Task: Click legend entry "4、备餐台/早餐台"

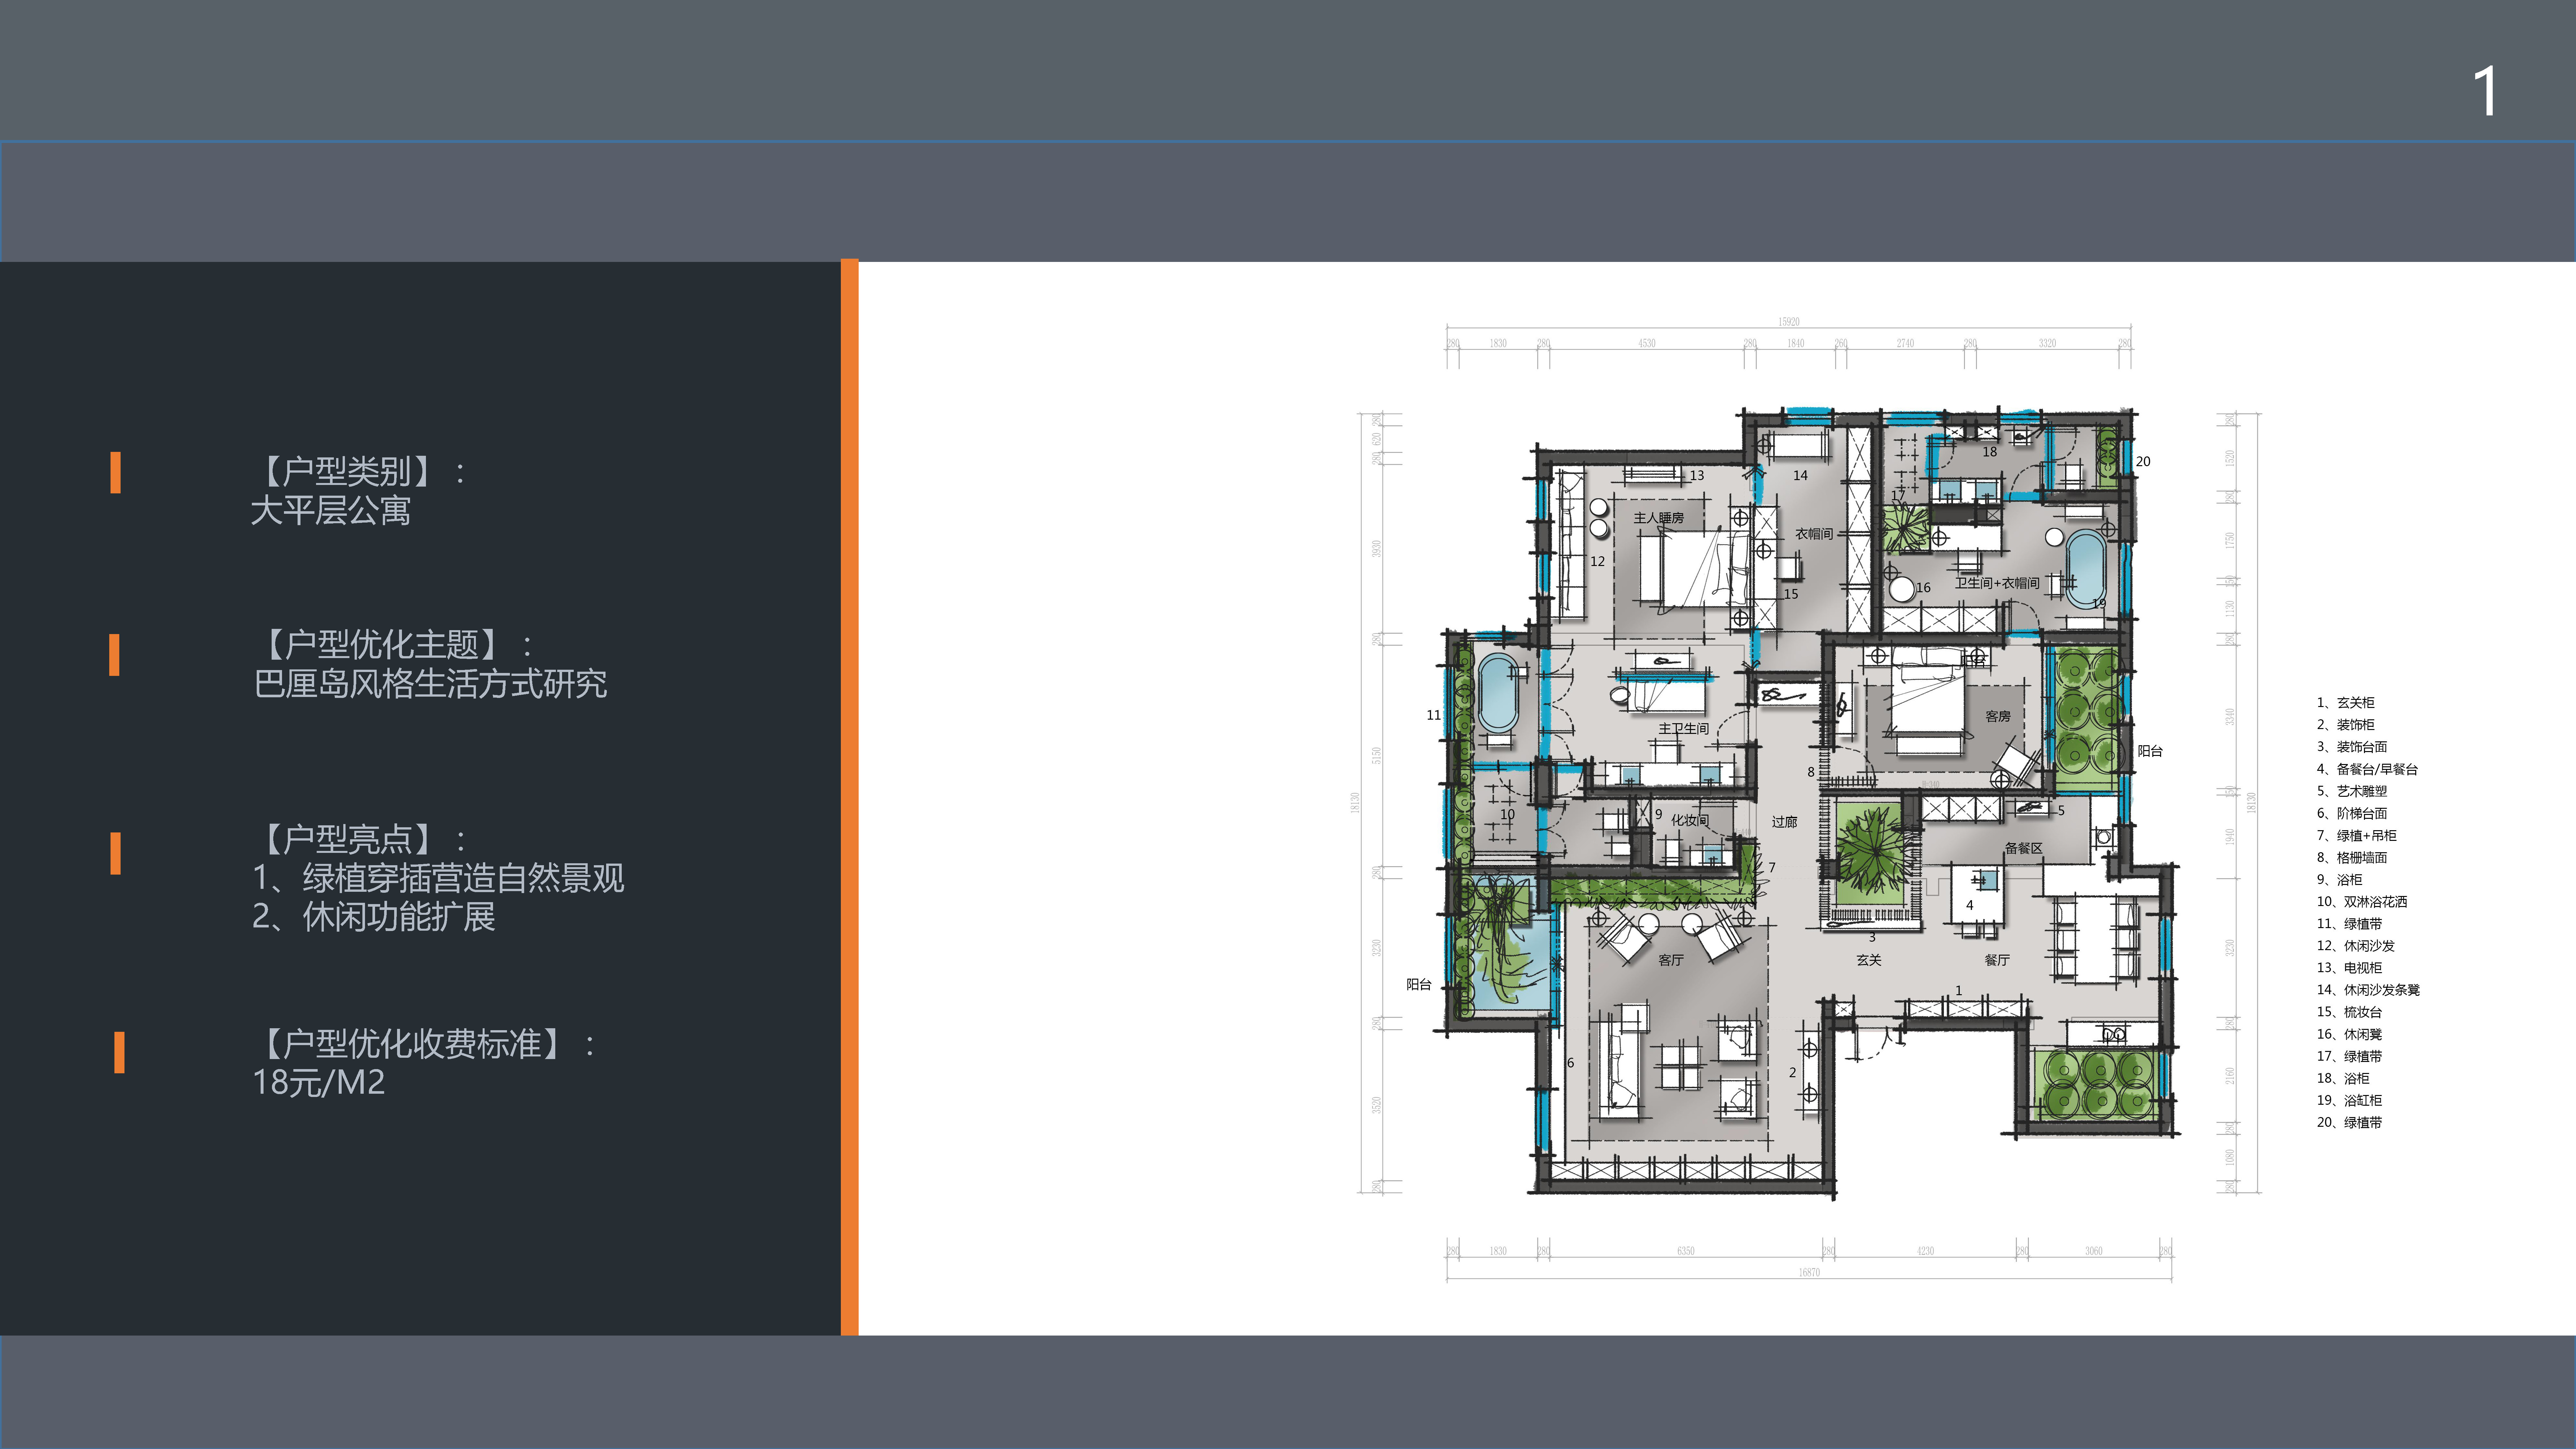Action: tap(2367, 769)
